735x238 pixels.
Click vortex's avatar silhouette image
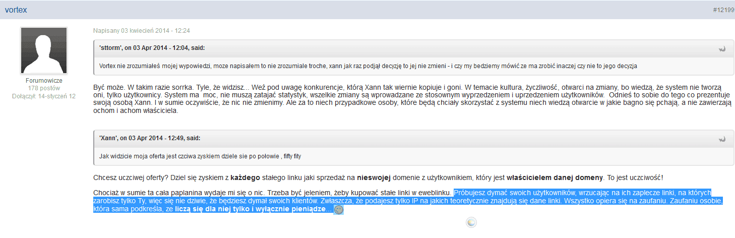coord(44,51)
